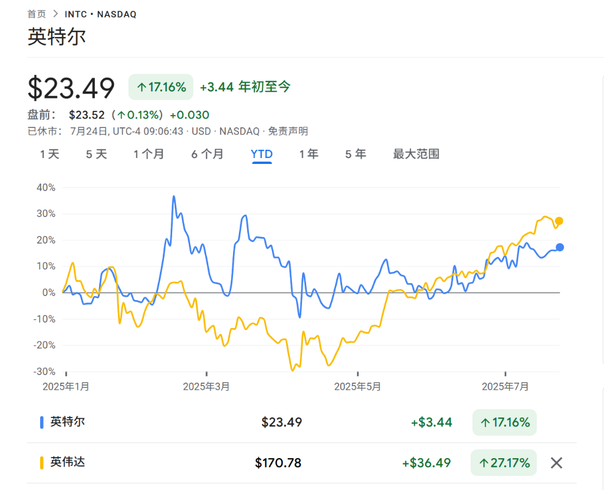Open the 免责声明 disclaimer link
This screenshot has height=490, width=604.
(x=288, y=131)
